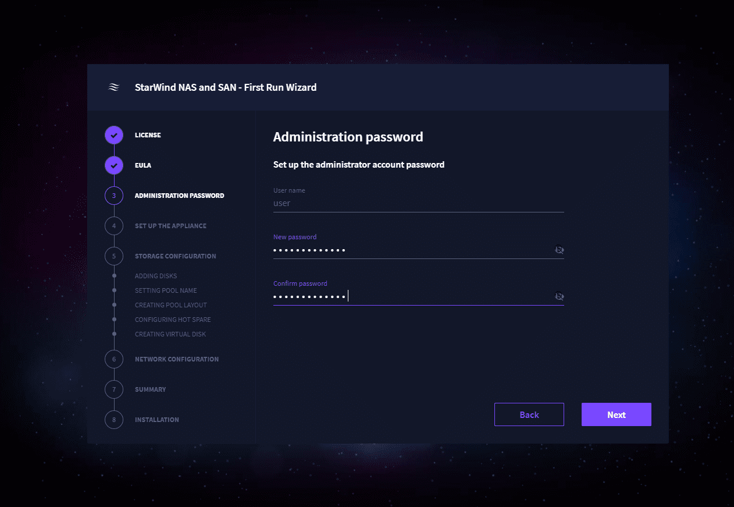
Task: Choose the Configuring Hot Spare sub-step
Action: click(173, 320)
